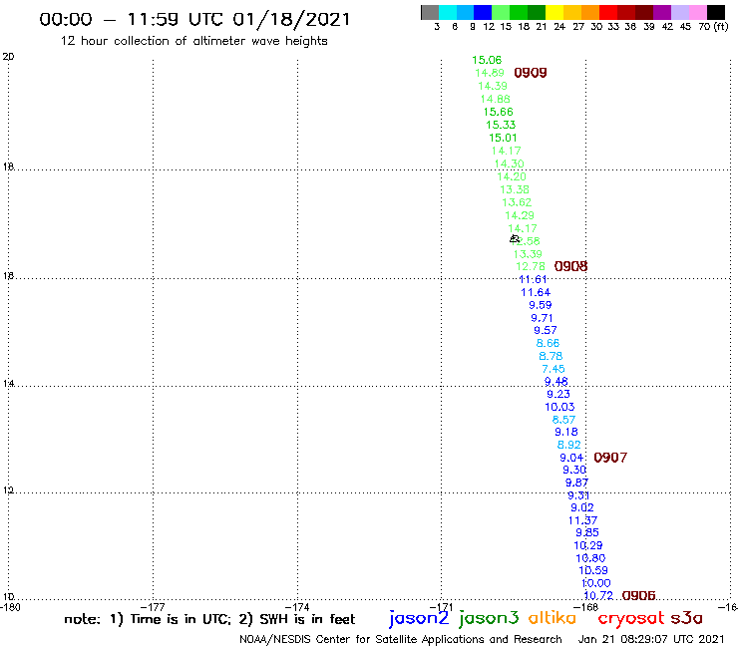The image size is (738, 648).
Task: Click the 15.33 wave height value
Action: [501, 126]
